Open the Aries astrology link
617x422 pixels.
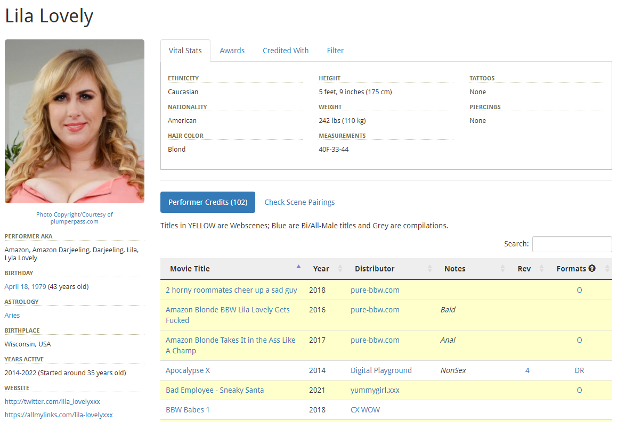pyautogui.click(x=12, y=315)
